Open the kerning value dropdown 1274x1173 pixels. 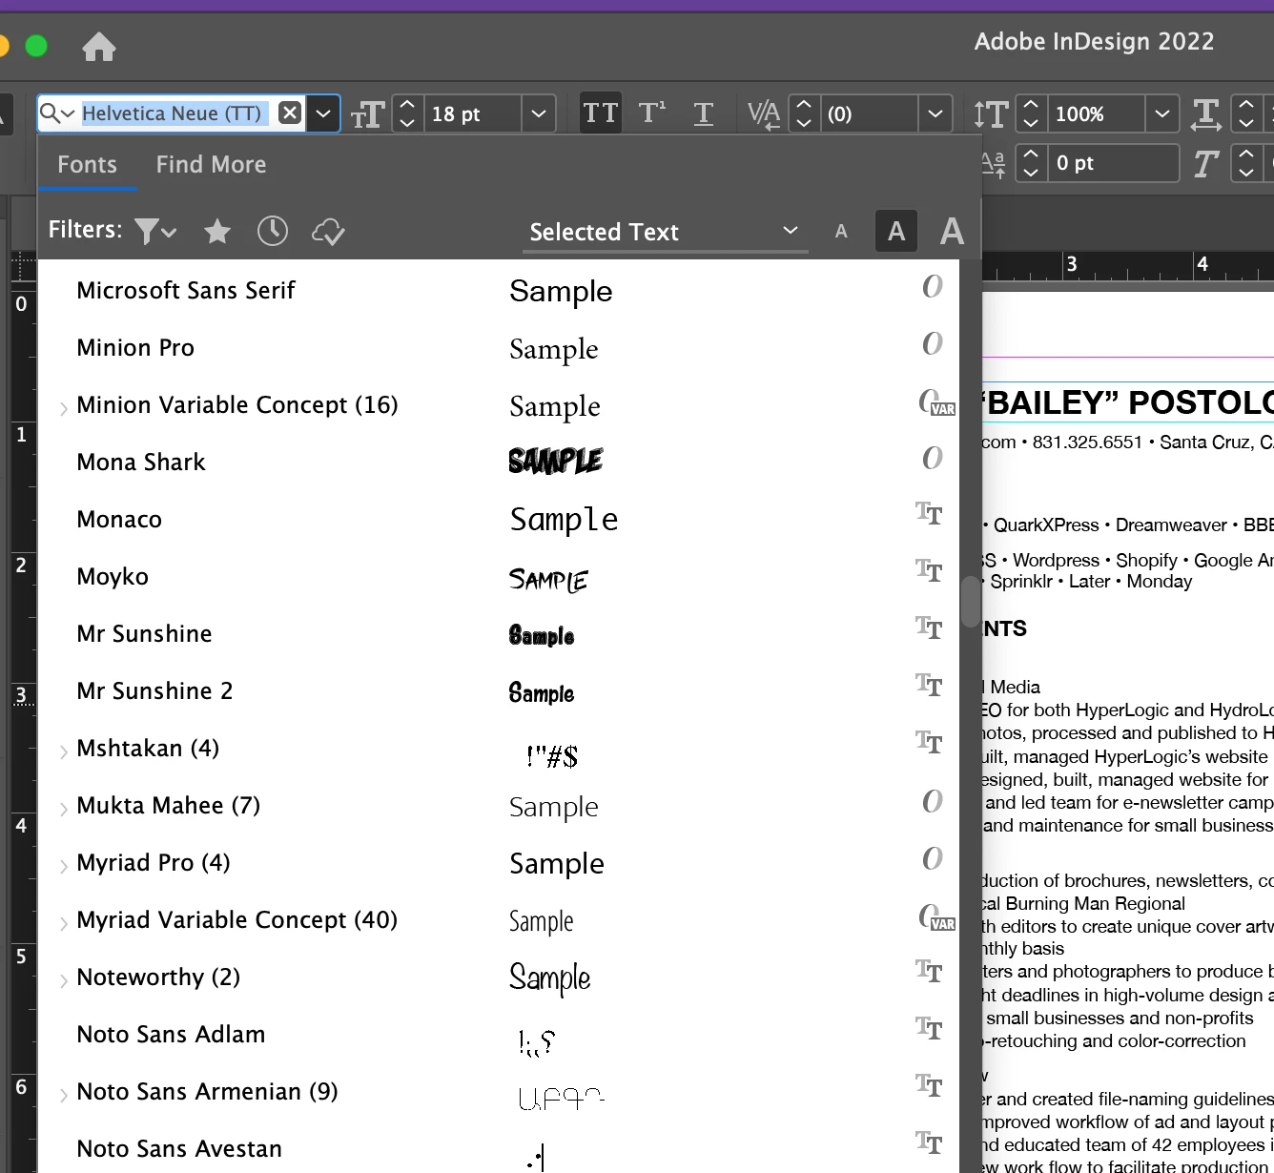point(935,113)
